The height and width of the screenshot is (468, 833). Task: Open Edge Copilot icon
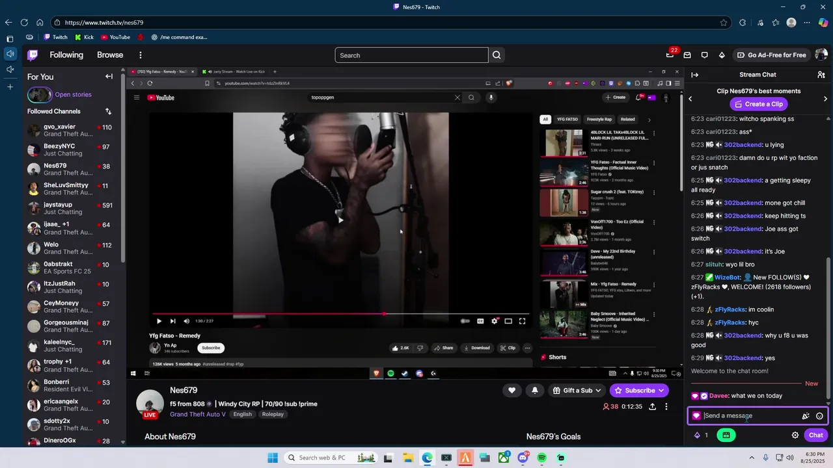click(x=823, y=23)
